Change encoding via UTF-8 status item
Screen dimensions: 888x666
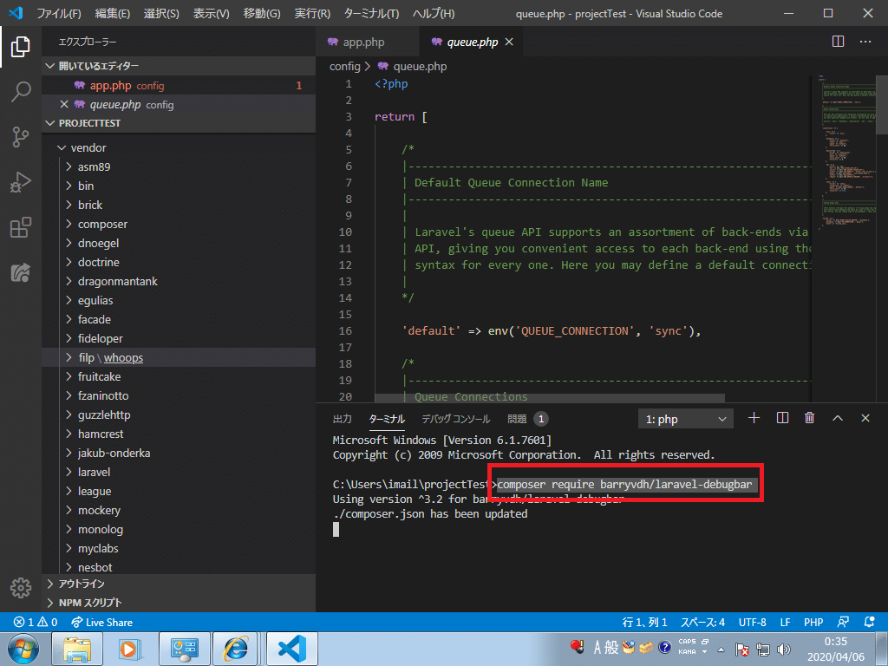pos(752,622)
